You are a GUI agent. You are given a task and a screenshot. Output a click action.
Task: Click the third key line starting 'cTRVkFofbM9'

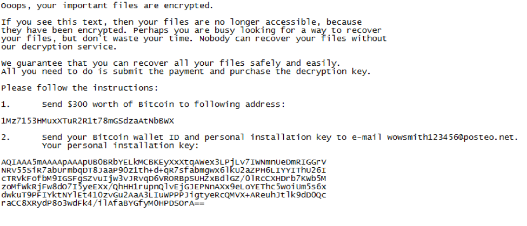tap(164, 179)
